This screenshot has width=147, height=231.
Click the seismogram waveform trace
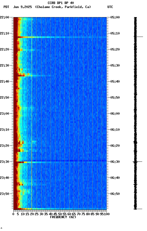pos(135,113)
